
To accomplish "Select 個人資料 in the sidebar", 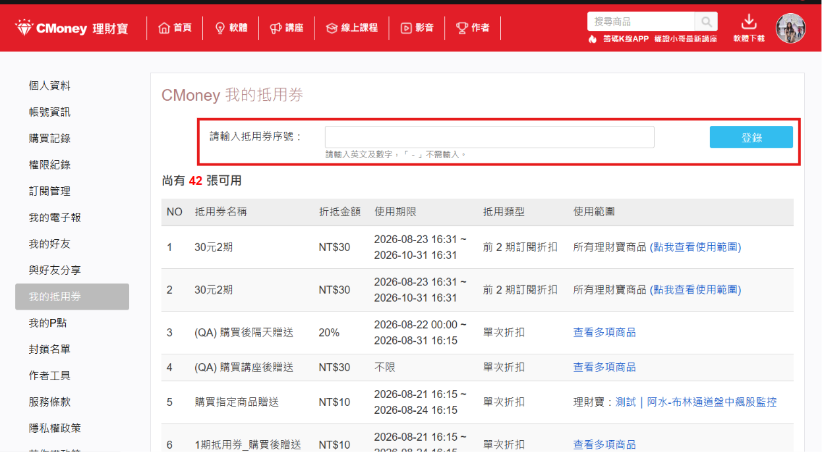I will point(49,86).
